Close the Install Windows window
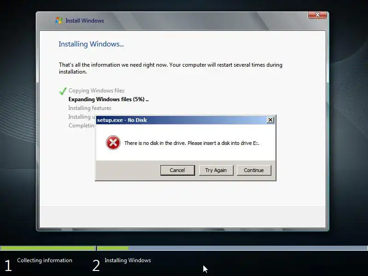368x276 pixels. [x=317, y=15]
